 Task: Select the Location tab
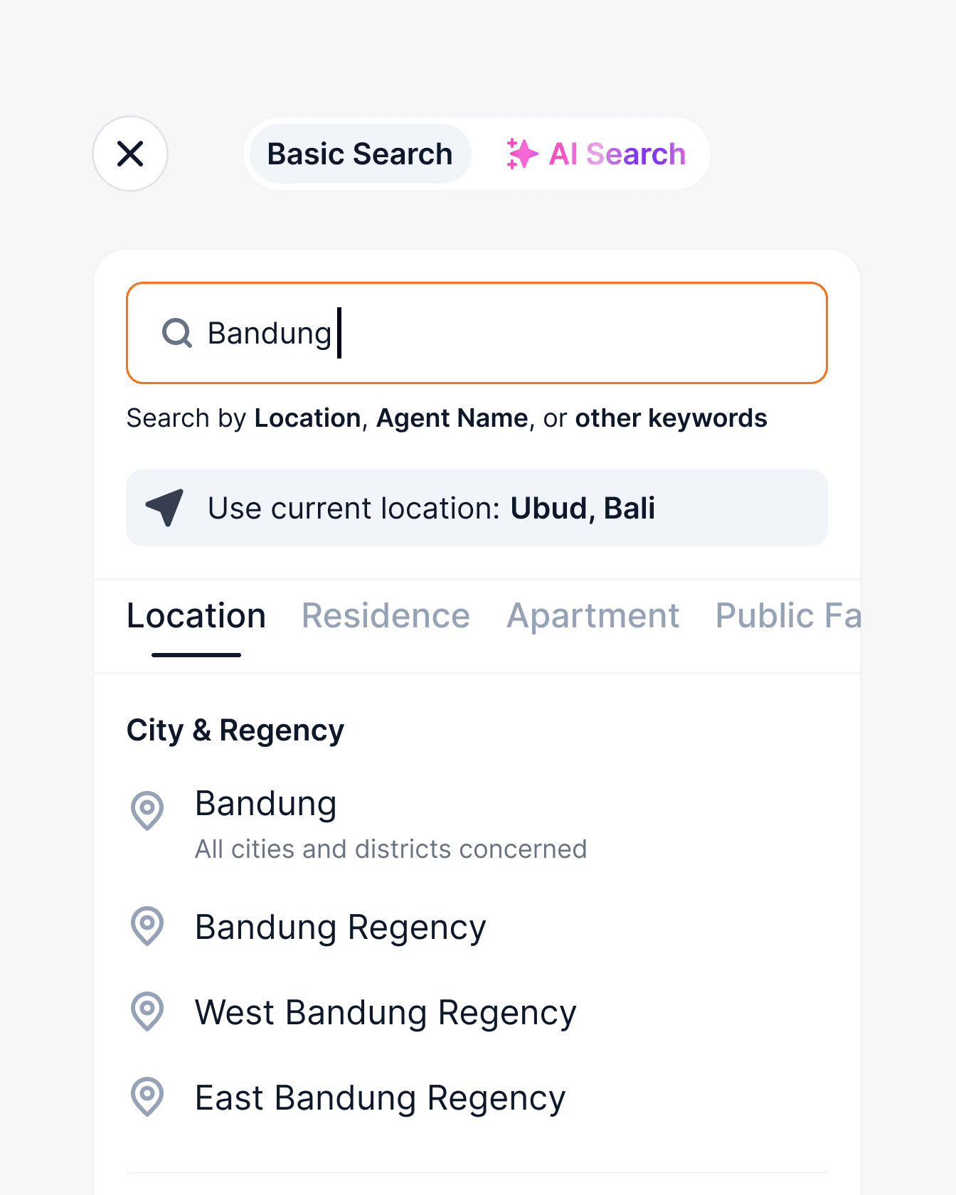196,616
